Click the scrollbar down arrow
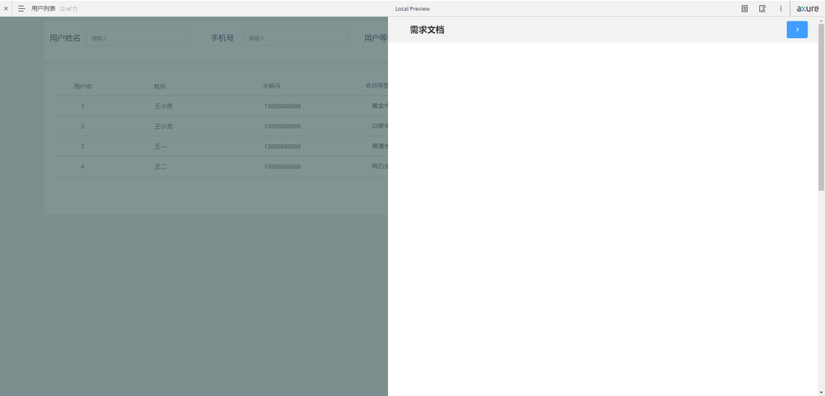The height and width of the screenshot is (396, 825). click(x=821, y=392)
